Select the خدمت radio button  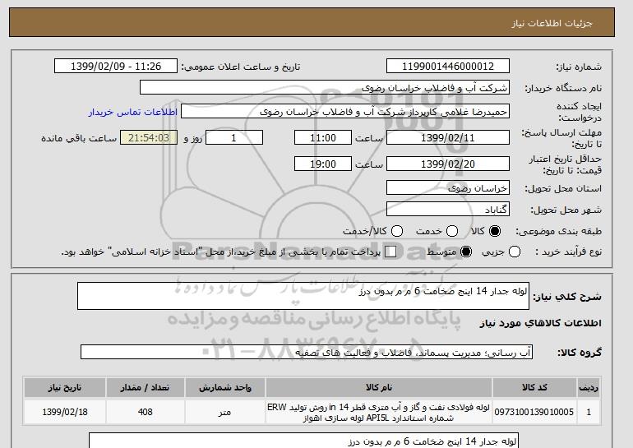click(x=452, y=231)
